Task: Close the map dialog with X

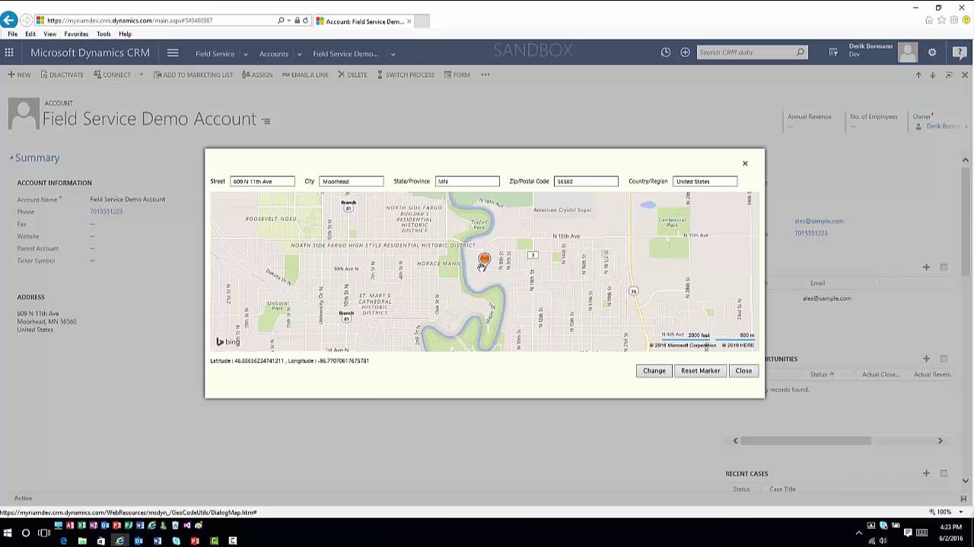Action: [745, 163]
